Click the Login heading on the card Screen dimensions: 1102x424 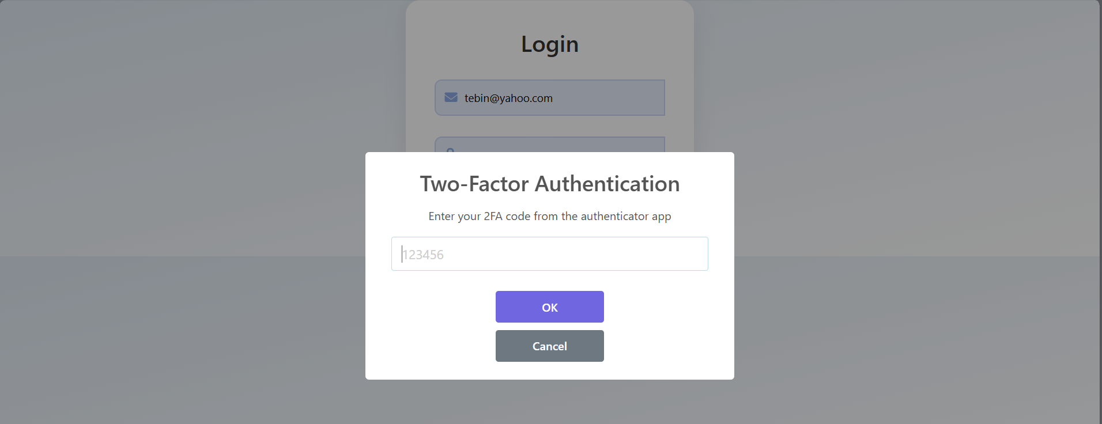click(549, 44)
